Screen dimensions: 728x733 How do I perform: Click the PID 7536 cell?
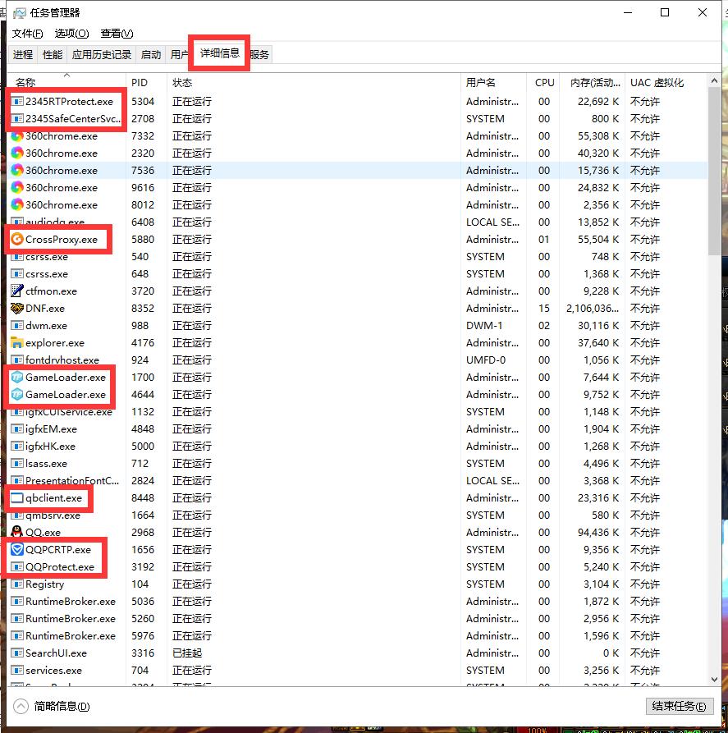143,171
